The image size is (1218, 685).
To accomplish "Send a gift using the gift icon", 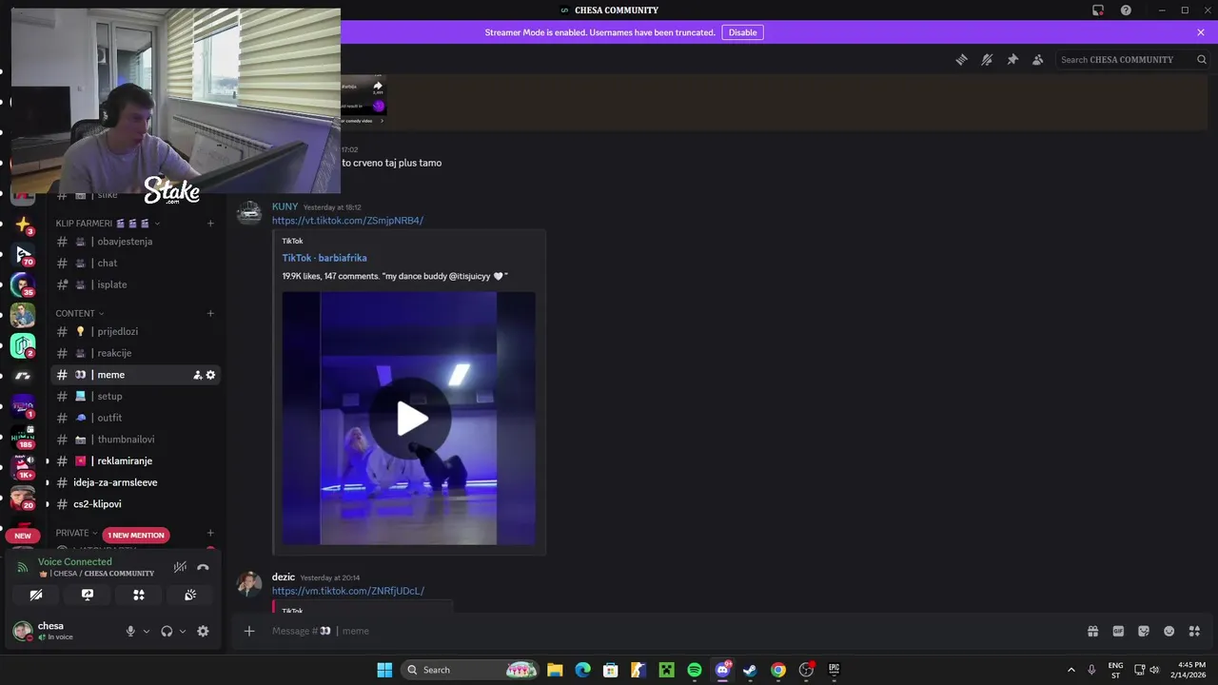I will point(1092,631).
